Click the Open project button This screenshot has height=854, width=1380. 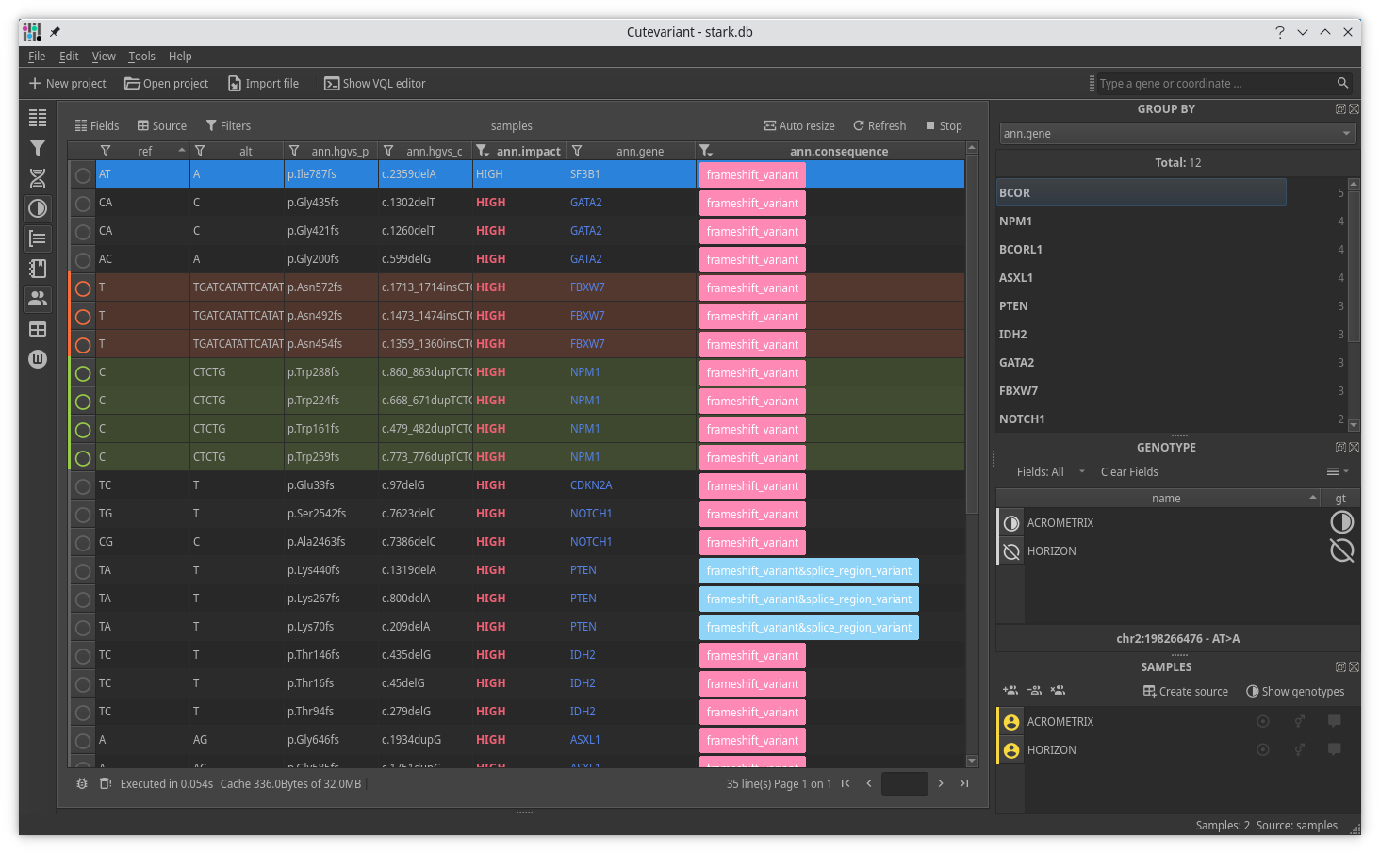[167, 83]
